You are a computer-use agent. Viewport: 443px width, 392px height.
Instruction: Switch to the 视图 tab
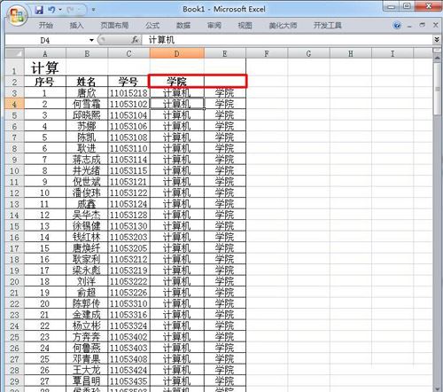point(245,26)
